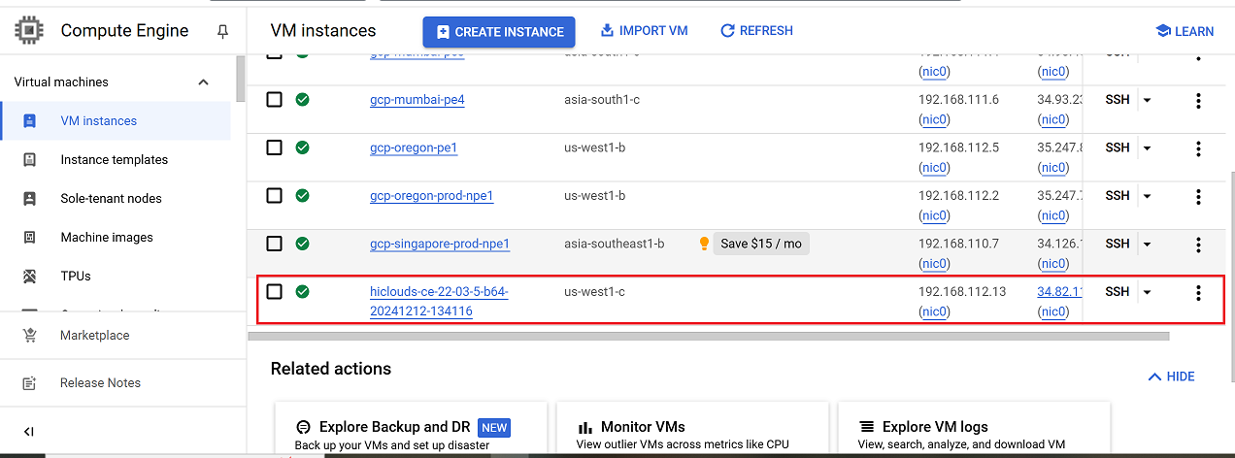Open Instance templates page
This screenshot has height=458, width=1235.
click(116, 160)
